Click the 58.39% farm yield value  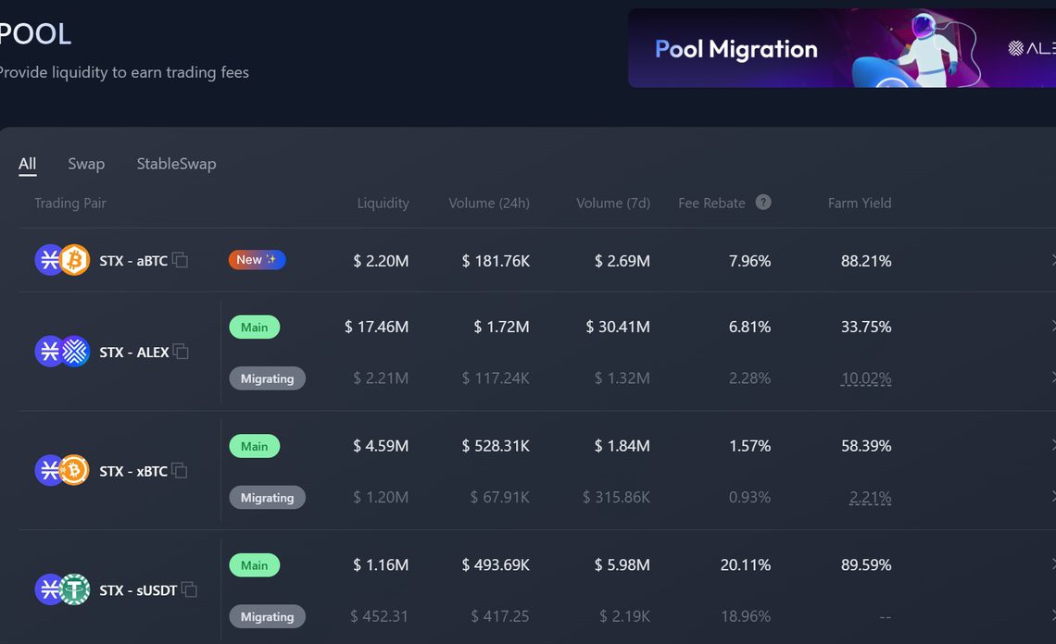[866, 446]
